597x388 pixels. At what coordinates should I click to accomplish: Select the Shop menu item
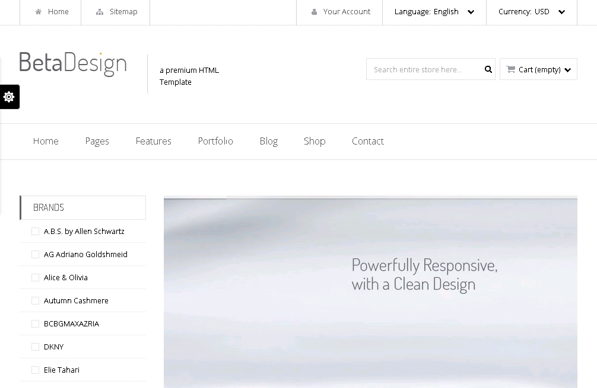[315, 141]
